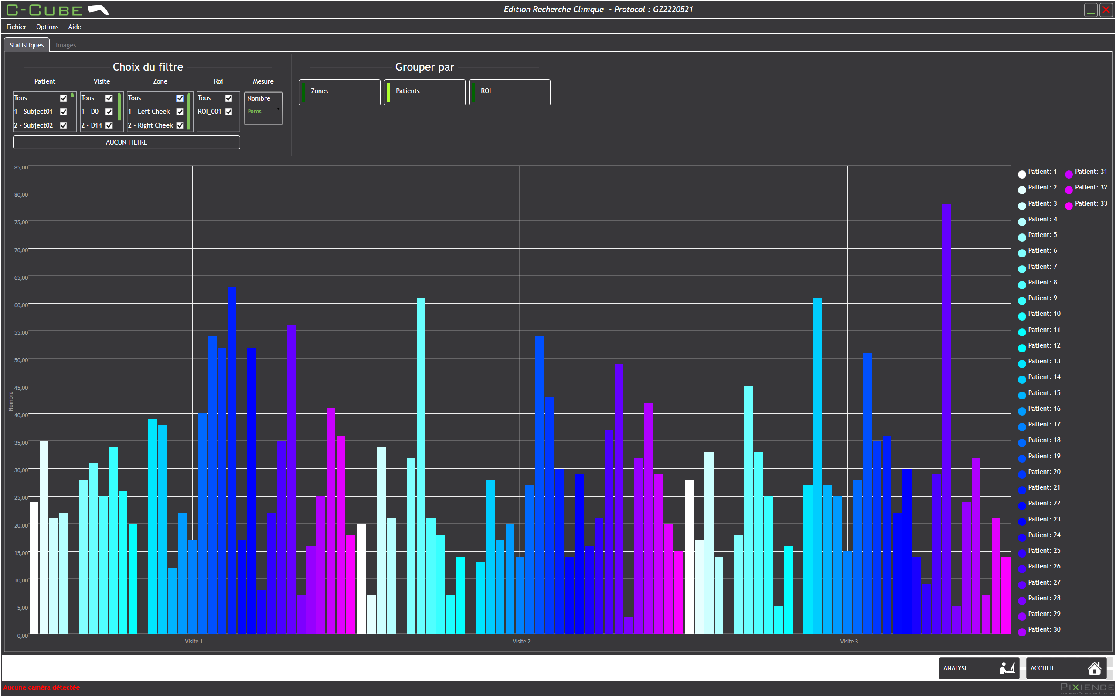Click the ACCUEIL home icon
Screen dimensions: 1116x697
click(x=1094, y=668)
